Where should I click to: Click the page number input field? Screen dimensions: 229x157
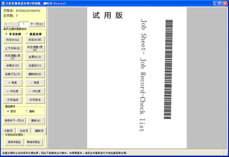24,24
